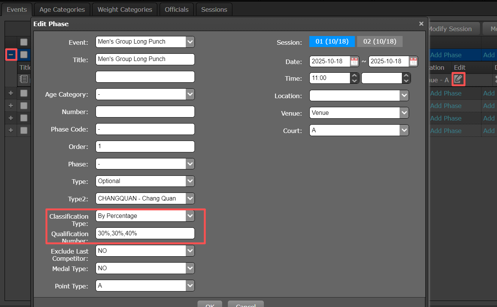Image resolution: width=497 pixels, height=307 pixels.
Task: Switch to the Weight Categories tab
Action: tap(125, 9)
